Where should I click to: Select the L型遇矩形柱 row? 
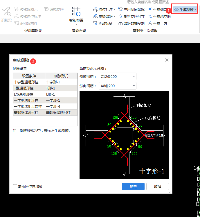coord(45,94)
